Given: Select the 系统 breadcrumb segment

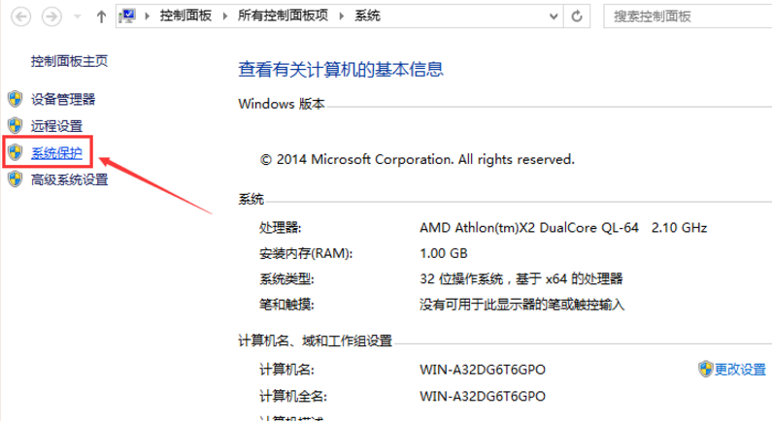Looking at the screenshot, I should (367, 16).
